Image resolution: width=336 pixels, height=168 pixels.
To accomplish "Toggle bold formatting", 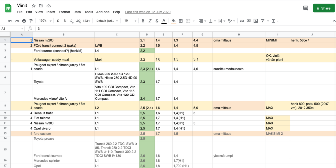I will point(143,21).
